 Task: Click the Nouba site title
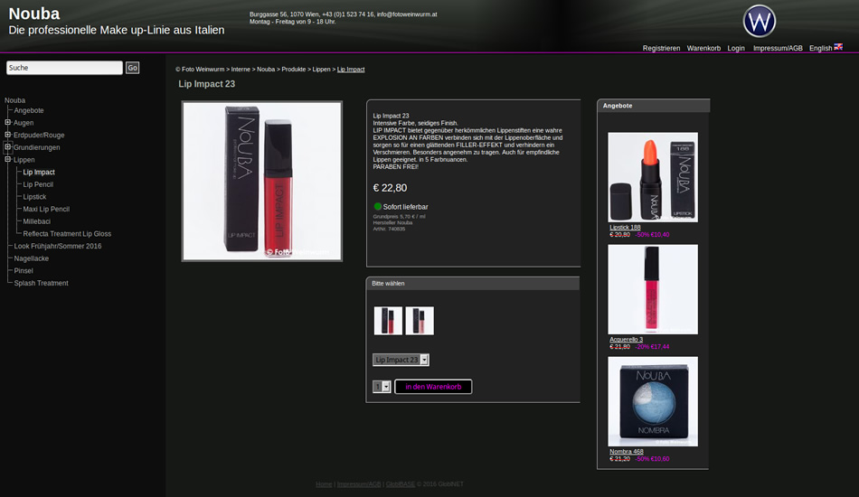34,14
